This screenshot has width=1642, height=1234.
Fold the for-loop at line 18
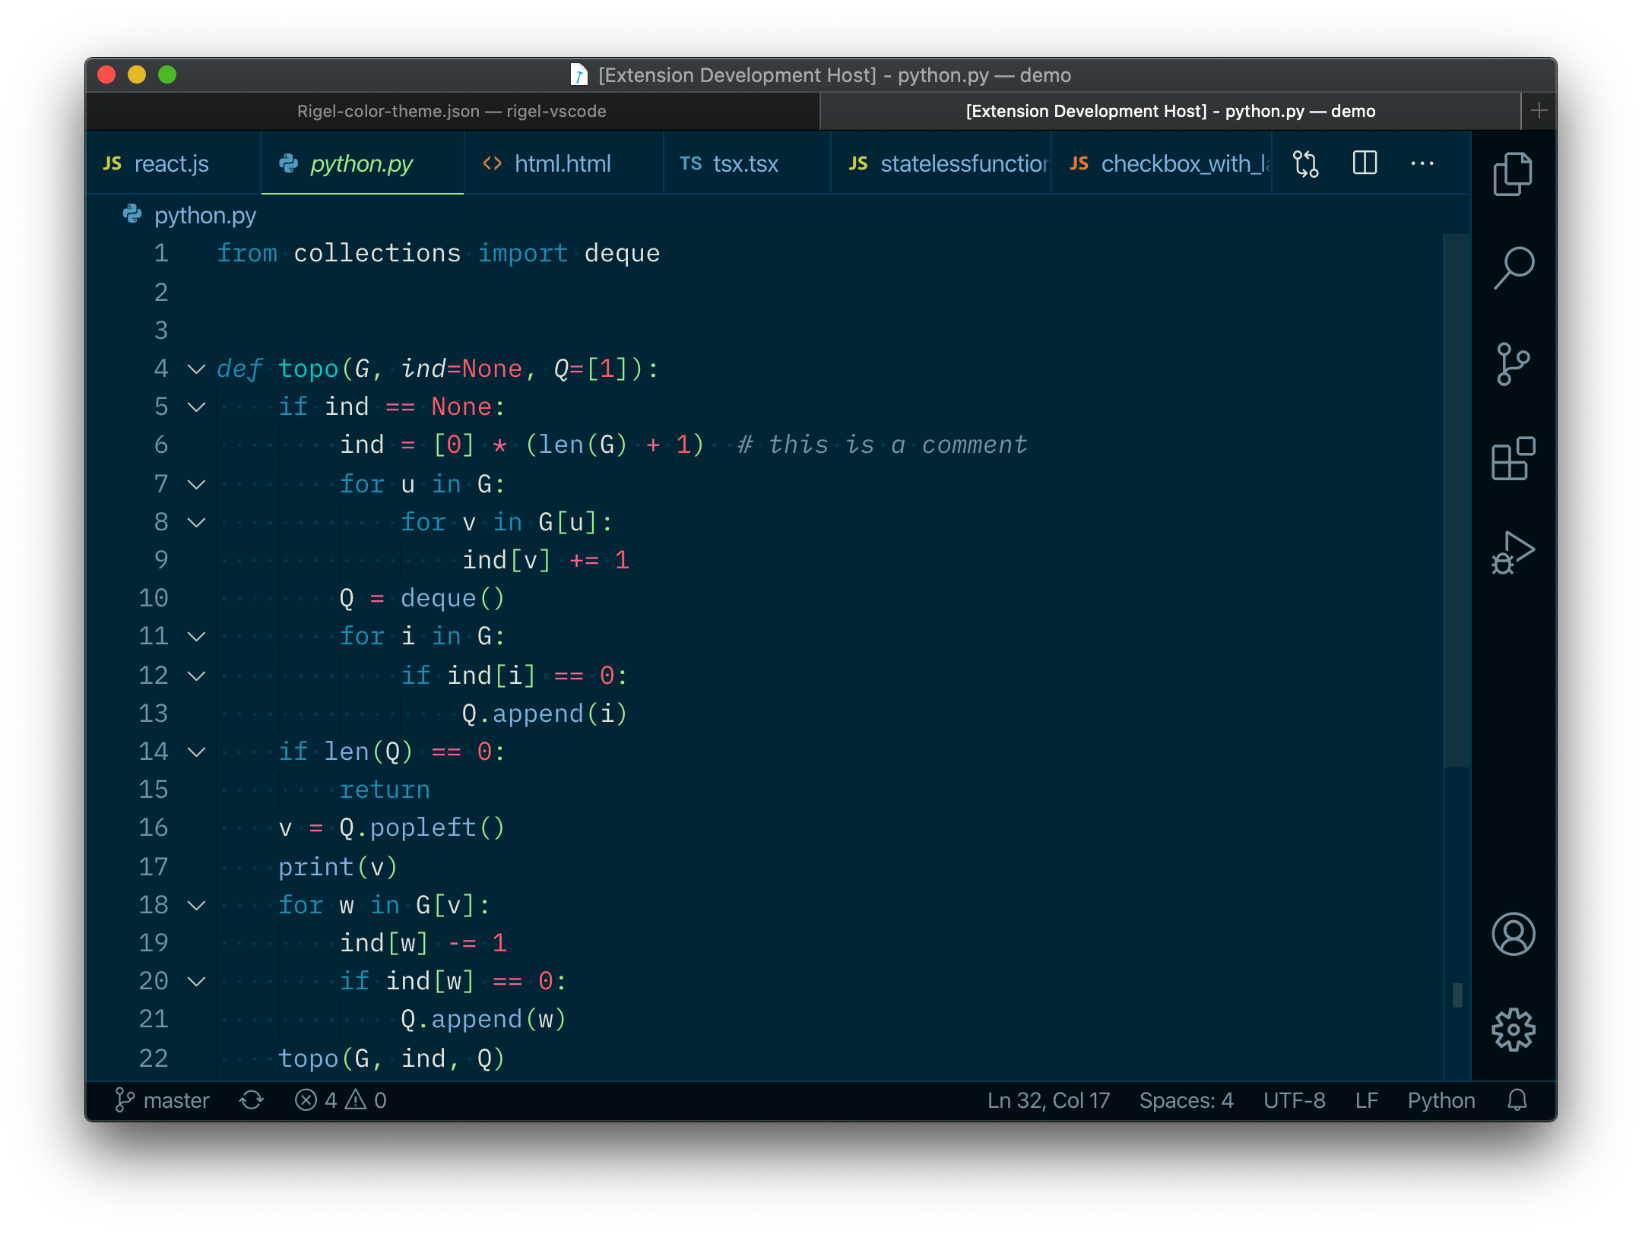tap(196, 906)
